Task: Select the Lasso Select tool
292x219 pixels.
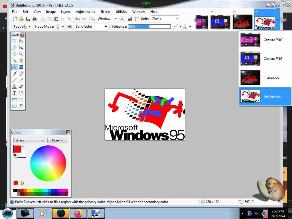Action: (15, 47)
